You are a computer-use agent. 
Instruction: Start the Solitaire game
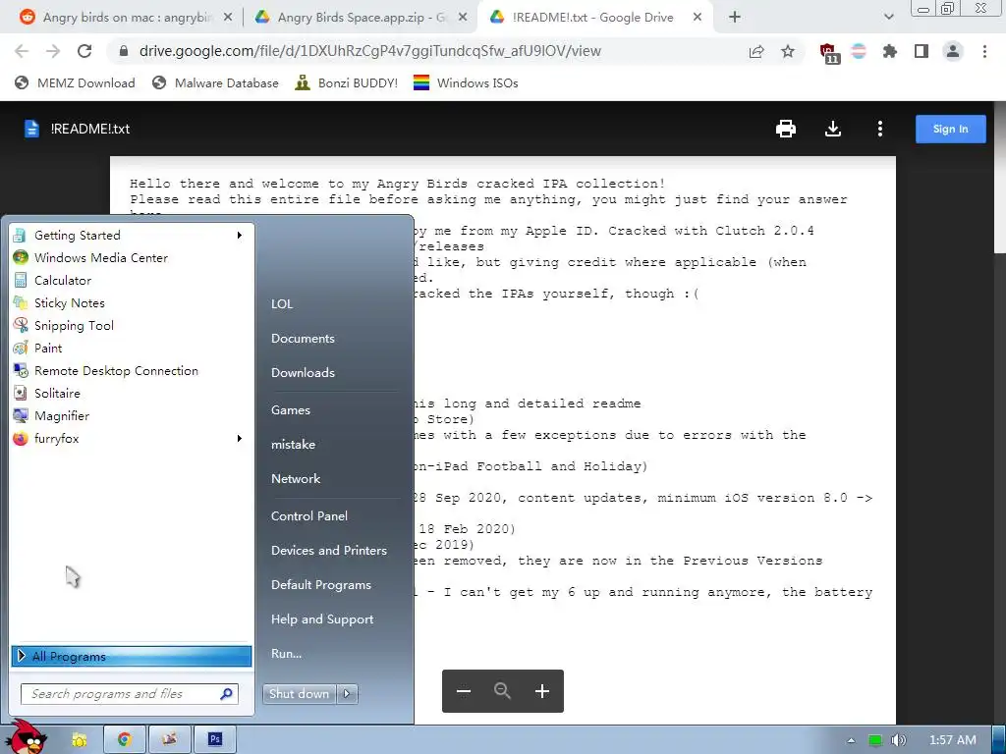pyautogui.click(x=131, y=393)
